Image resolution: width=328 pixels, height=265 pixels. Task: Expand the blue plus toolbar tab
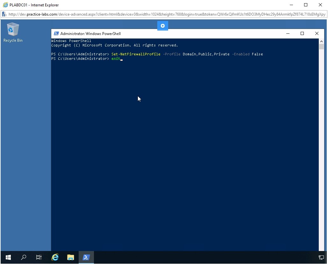pyautogui.click(x=162, y=26)
